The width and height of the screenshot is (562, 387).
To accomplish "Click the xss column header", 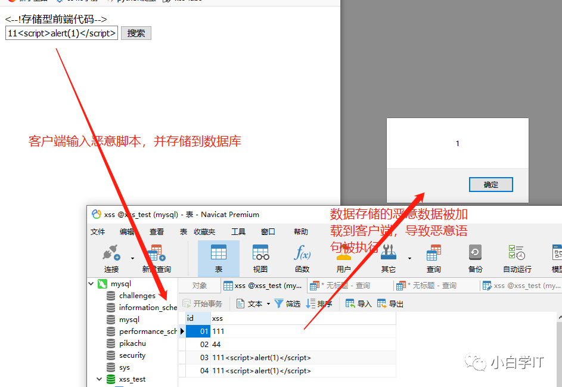I will tap(303, 318).
